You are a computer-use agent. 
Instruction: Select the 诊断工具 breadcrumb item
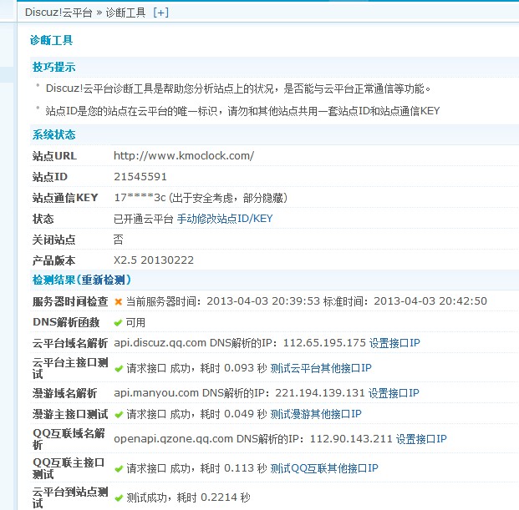click(x=126, y=13)
